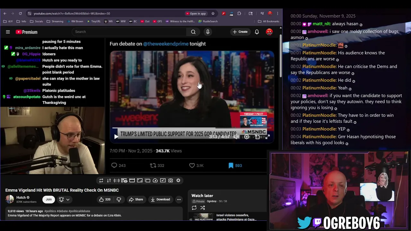Screen dimensions: 411x231
Task: Click the YouTube Premium logo
Action: 26,32
